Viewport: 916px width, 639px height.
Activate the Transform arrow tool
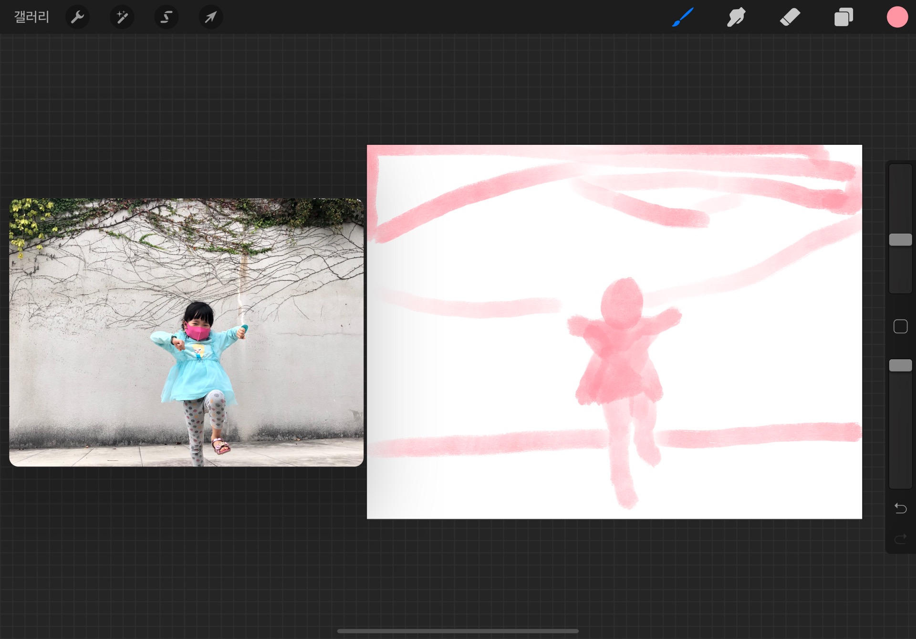(x=210, y=17)
